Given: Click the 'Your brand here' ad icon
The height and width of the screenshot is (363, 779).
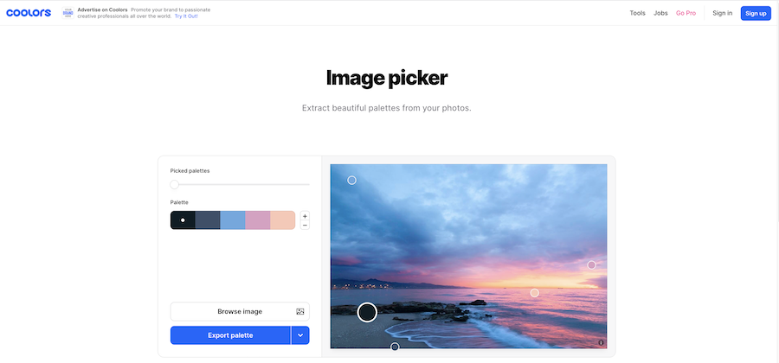Looking at the screenshot, I should point(68,13).
